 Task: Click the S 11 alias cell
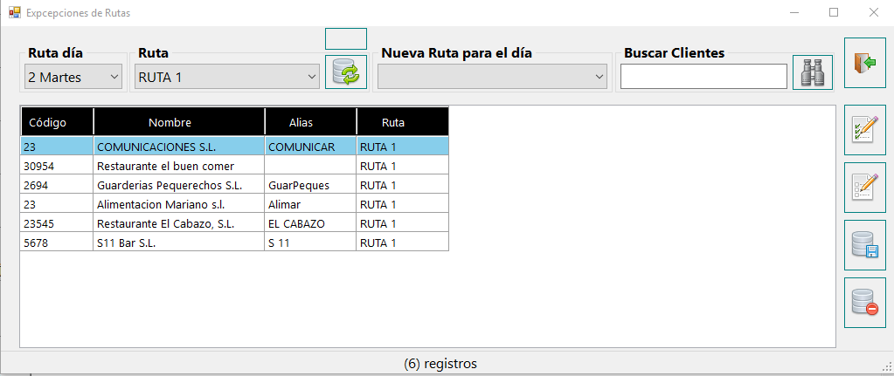(311, 243)
